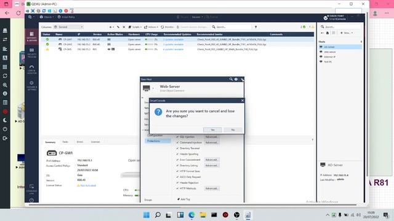Viewport: 394px width, 221px height.
Task: Open host icon dropdown beside Web-Server
Action: coord(153,88)
